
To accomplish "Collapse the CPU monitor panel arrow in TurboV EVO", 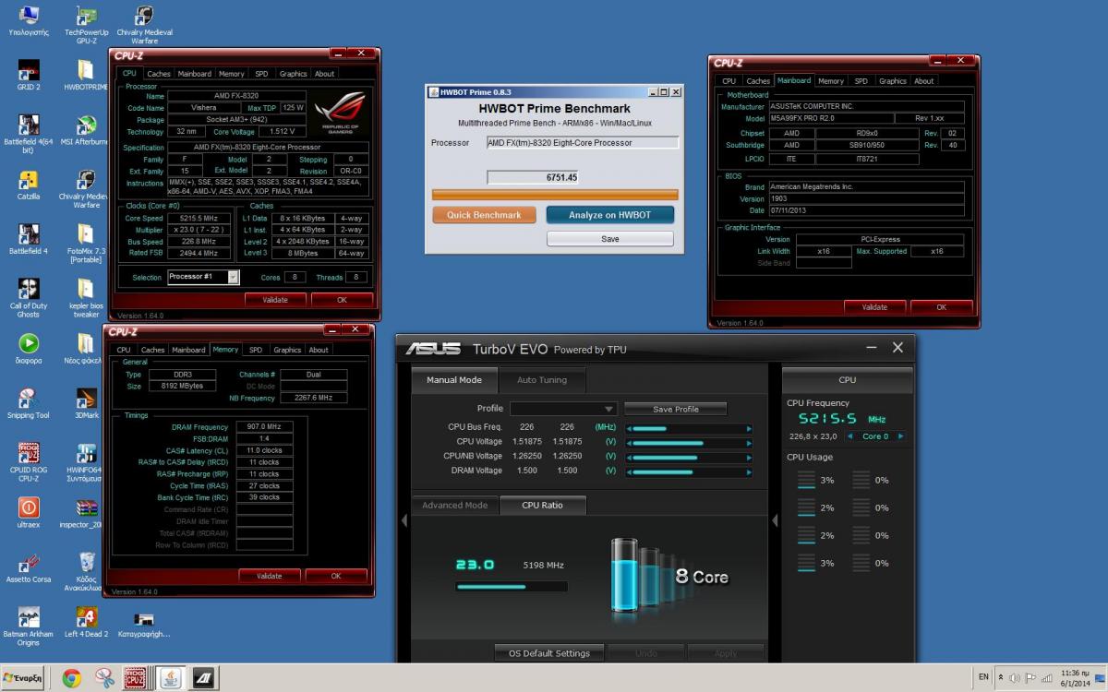I will pos(775,520).
